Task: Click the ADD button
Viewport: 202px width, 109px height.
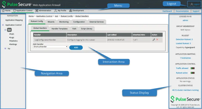Action: pyautogui.click(x=76, y=48)
